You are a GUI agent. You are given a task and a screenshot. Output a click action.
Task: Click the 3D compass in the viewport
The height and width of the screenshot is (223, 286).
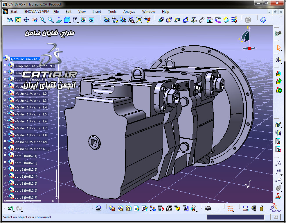coord(247,39)
